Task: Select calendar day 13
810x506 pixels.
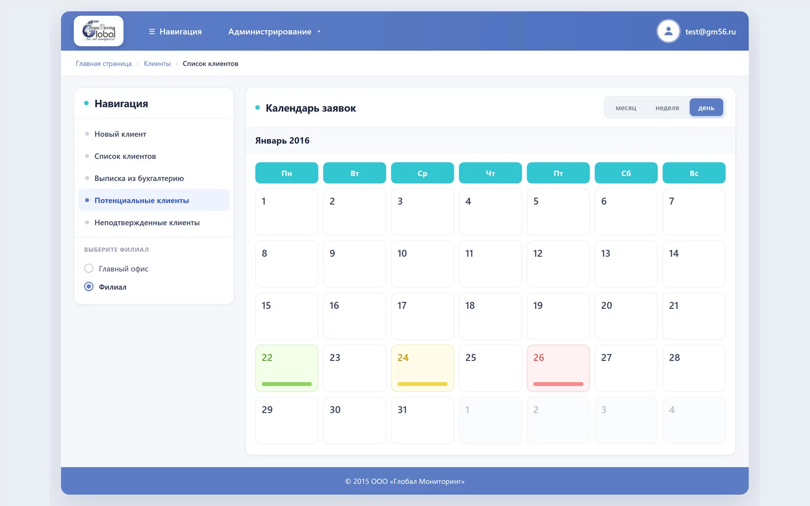Action: click(x=626, y=264)
